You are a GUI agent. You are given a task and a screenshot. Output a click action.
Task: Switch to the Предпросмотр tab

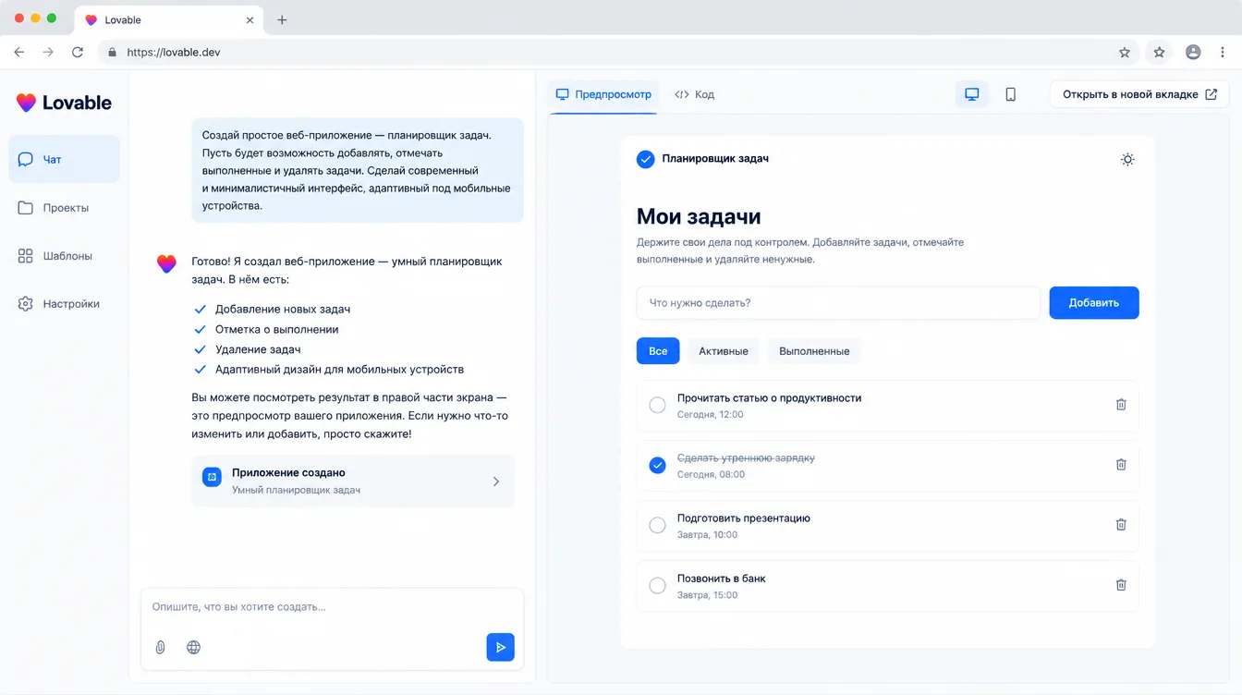click(603, 94)
